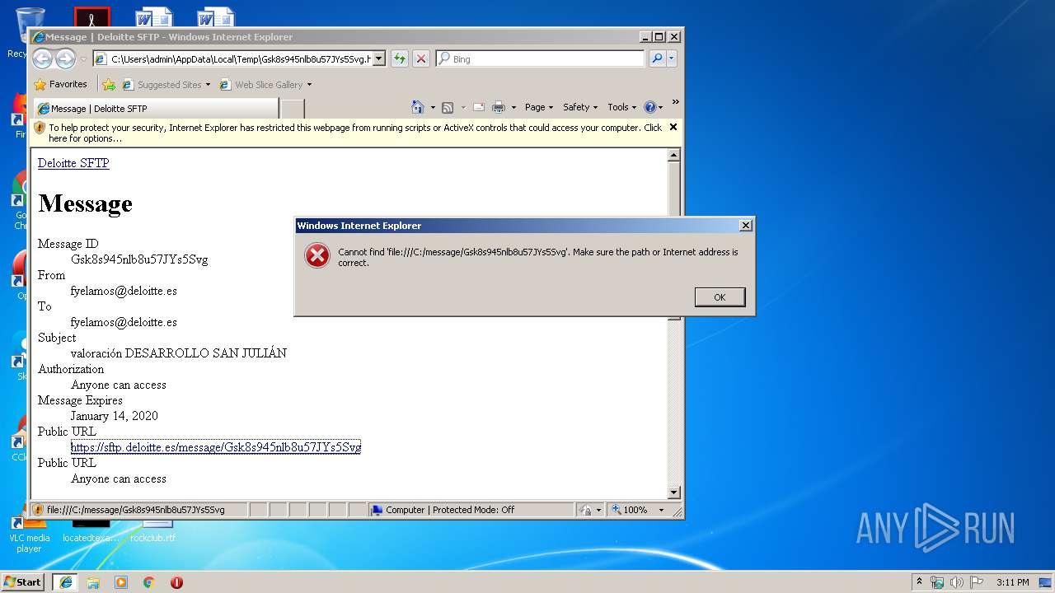Click the 'Computer | Protected Mode: Off' status text

click(x=450, y=510)
